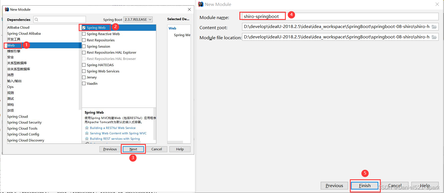Viewport: 444px width, 193px height.
Task: Check the Rest Repositories option
Action: tap(84, 40)
